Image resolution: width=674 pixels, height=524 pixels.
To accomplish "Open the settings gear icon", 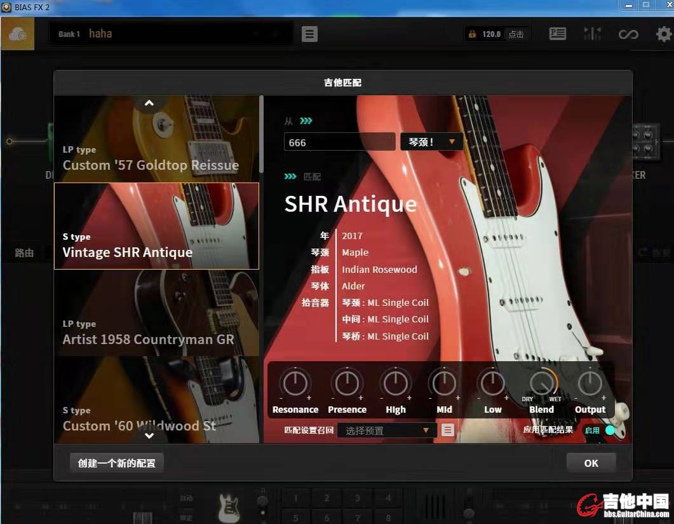I will pyautogui.click(x=663, y=34).
